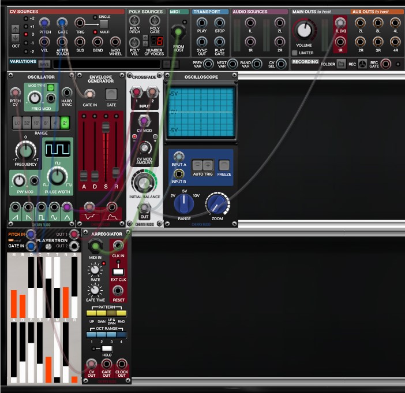Click the Transport STOP jack
This screenshot has width=405, height=393.
point(219,23)
